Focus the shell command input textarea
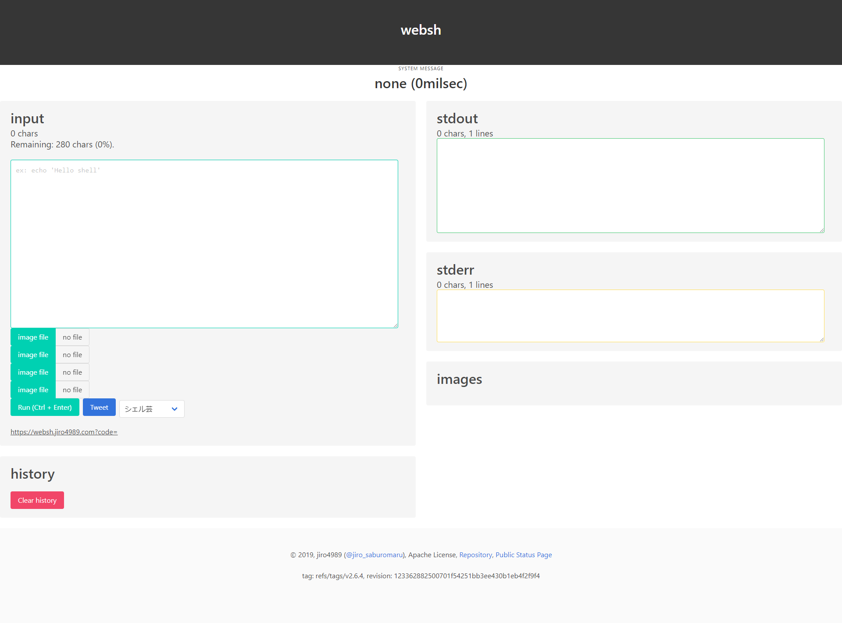842x623 pixels. point(204,244)
